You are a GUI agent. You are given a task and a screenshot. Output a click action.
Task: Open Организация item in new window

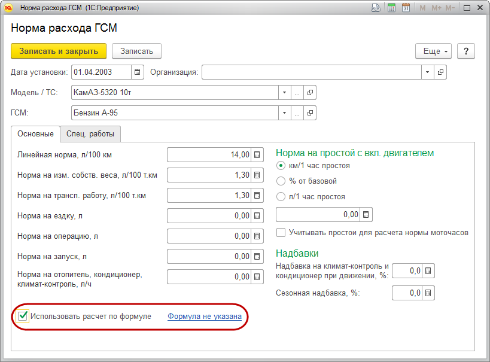point(440,72)
